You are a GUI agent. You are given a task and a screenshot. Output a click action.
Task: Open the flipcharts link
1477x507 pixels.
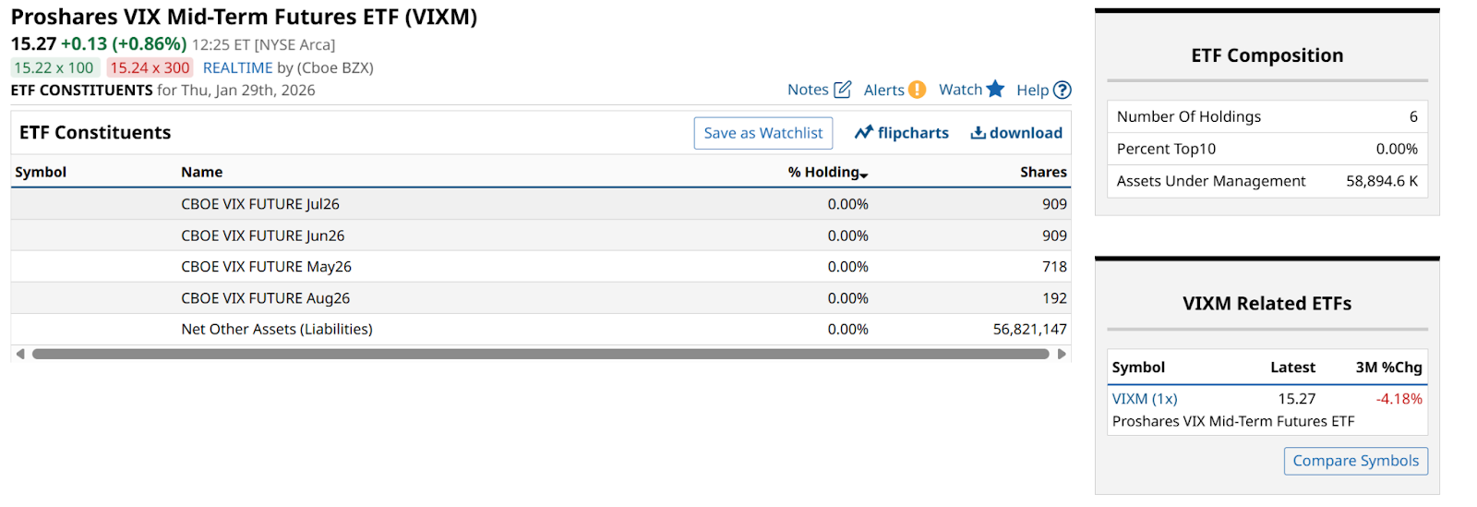click(913, 133)
